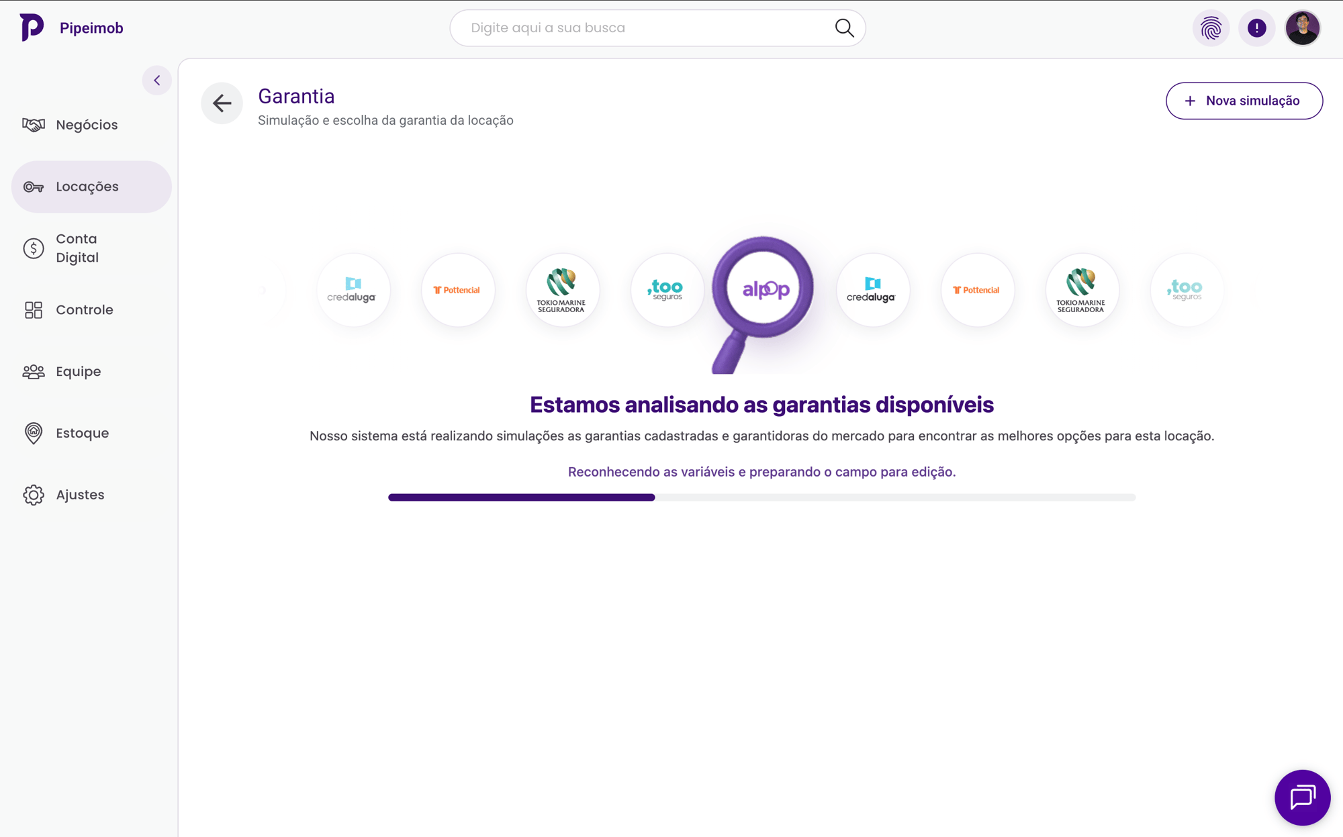Open Controle in the sidebar
The image size is (1343, 837).
(91, 310)
